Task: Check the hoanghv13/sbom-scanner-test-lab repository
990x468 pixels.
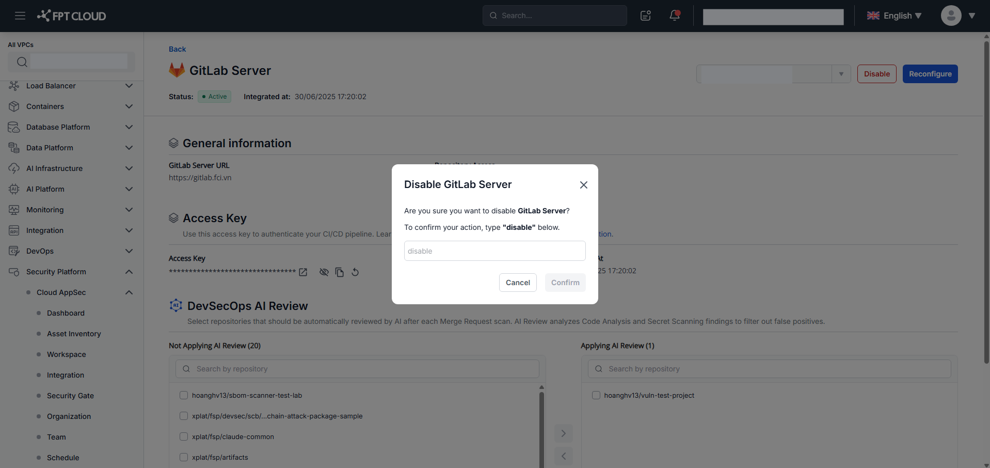Action: coord(184,395)
